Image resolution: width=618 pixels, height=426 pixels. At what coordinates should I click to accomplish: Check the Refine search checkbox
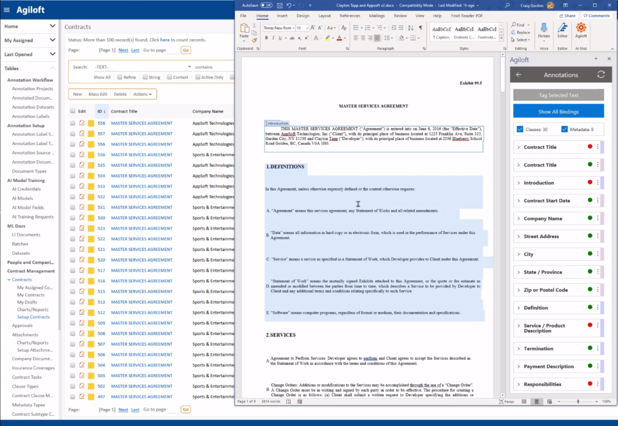120,77
